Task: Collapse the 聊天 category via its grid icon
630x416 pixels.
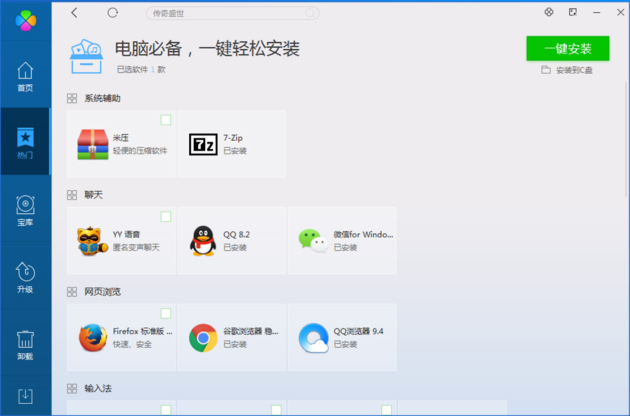Action: click(x=71, y=194)
